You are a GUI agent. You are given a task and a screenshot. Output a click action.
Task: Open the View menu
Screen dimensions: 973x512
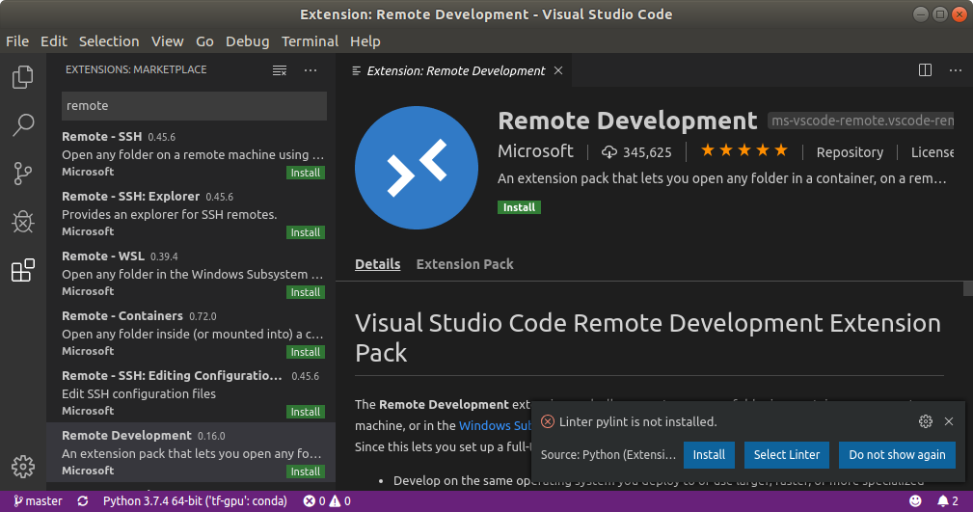click(x=168, y=41)
